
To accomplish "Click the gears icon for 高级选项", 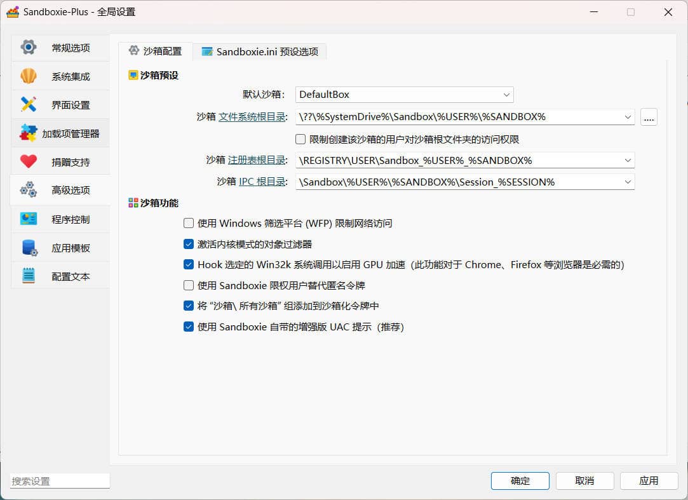I will pyautogui.click(x=29, y=189).
